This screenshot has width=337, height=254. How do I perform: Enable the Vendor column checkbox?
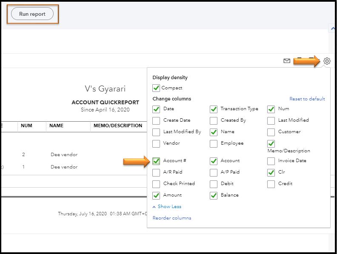(x=157, y=143)
